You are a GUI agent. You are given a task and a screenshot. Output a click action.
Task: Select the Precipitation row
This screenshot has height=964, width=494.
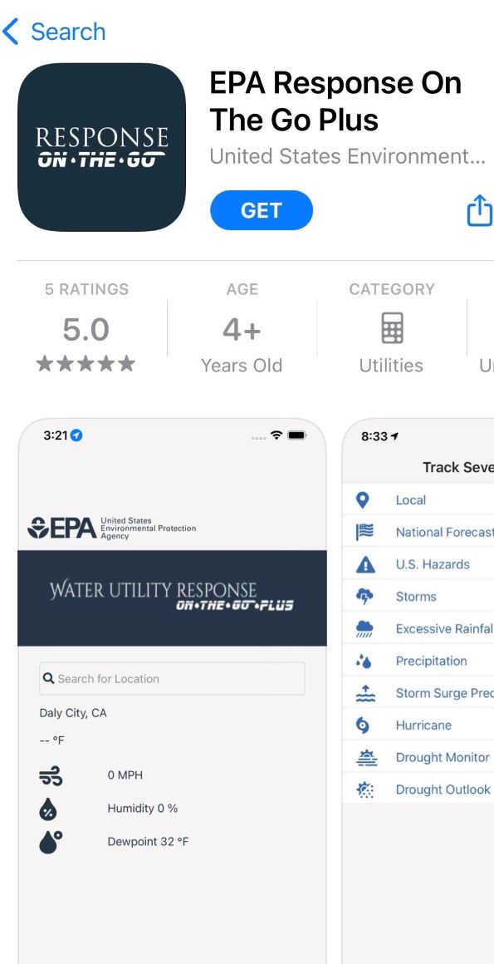click(x=418, y=661)
